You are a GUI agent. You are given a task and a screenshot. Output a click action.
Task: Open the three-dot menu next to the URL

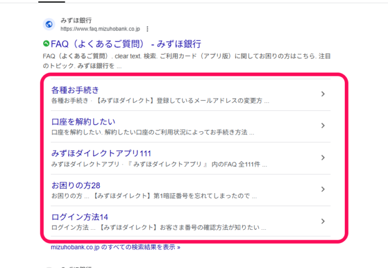147,29
